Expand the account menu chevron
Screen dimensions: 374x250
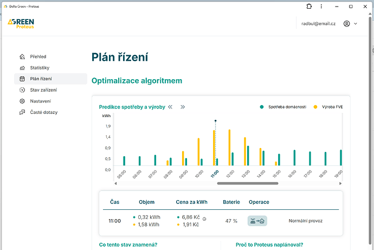click(x=357, y=24)
